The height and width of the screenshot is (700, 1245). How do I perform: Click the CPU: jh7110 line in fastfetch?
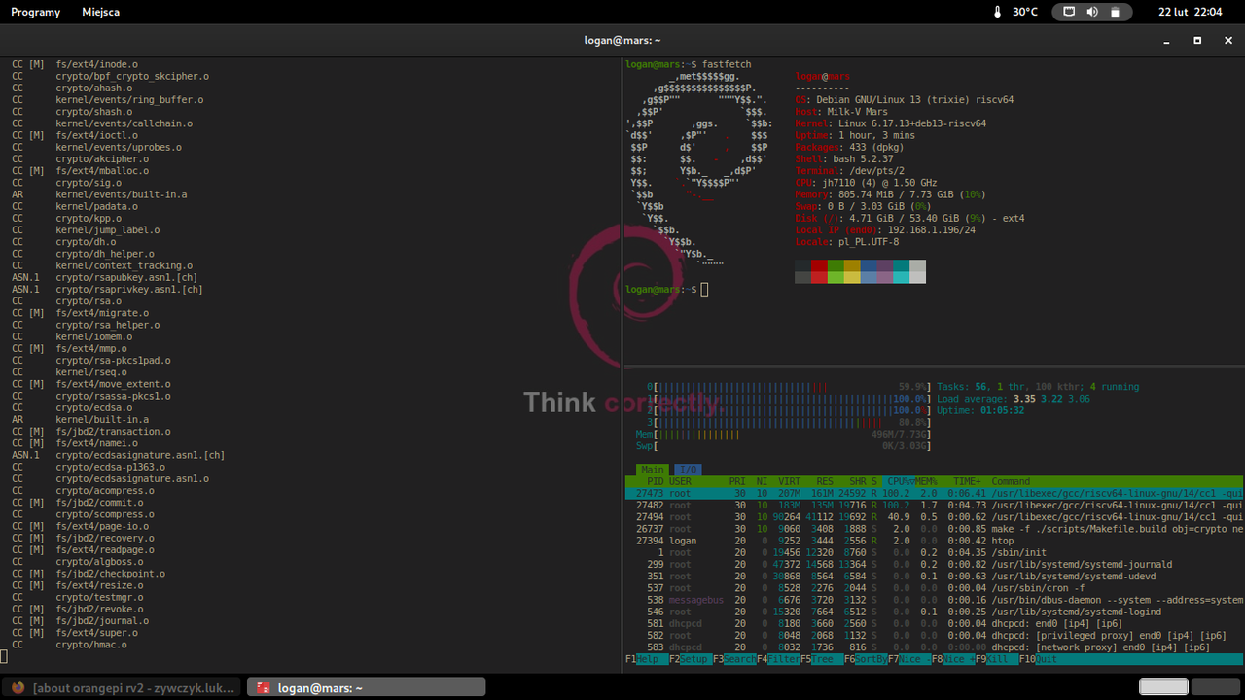[x=866, y=183]
